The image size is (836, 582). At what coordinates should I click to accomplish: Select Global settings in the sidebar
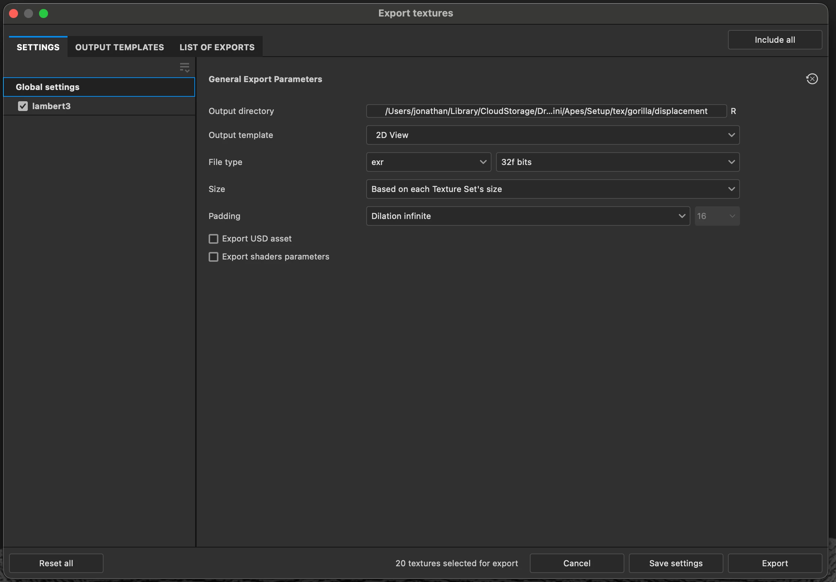click(99, 87)
